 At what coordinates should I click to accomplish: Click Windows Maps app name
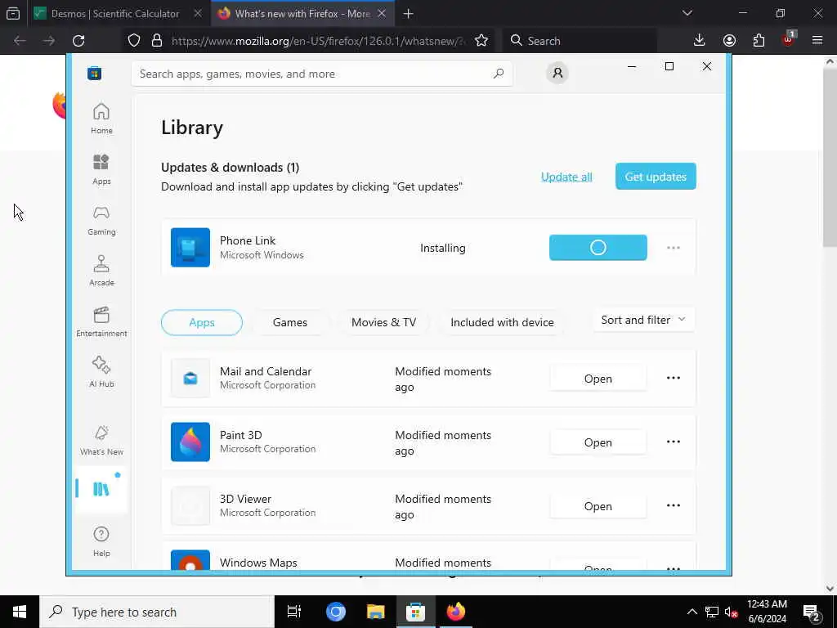coord(258,563)
